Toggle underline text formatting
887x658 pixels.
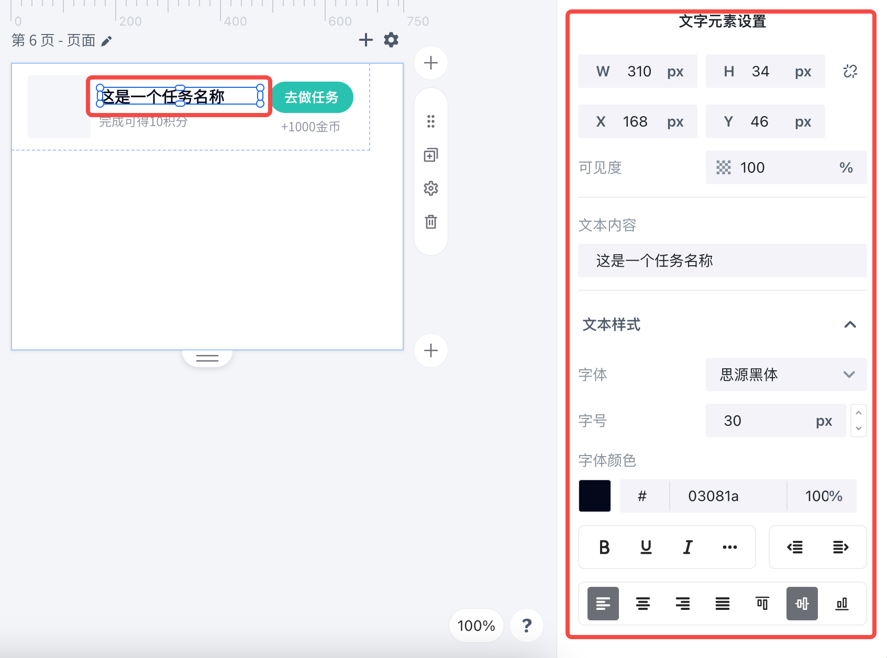pyautogui.click(x=646, y=547)
